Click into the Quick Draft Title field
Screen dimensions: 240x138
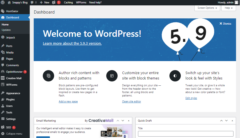click(185, 134)
